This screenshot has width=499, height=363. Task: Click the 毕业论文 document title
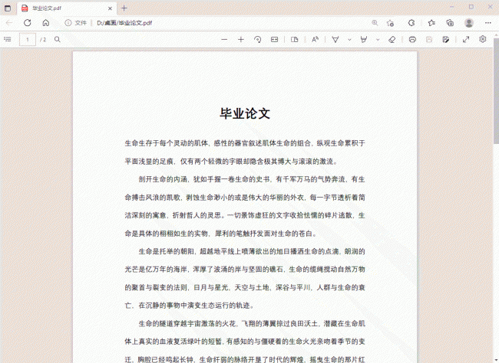click(245, 113)
